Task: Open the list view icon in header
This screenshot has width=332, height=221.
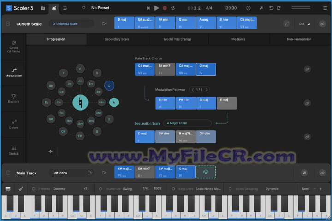Action: click(x=65, y=8)
